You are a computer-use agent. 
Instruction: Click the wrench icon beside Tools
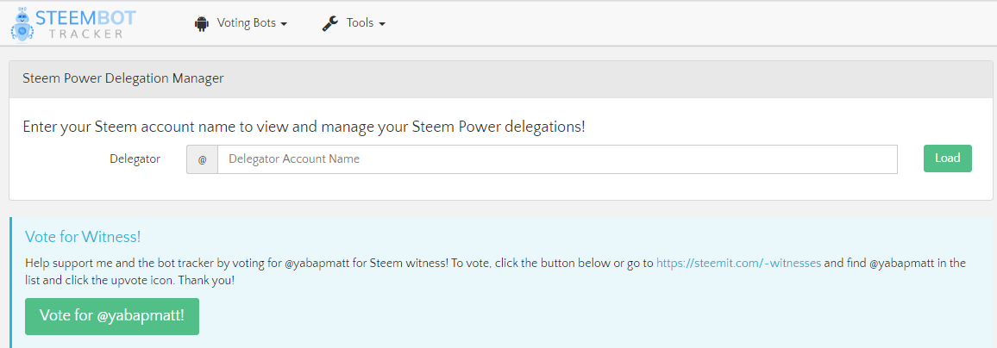click(x=330, y=23)
